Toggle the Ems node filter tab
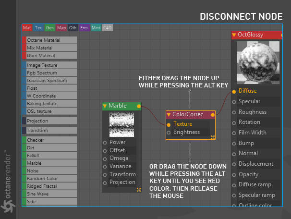This screenshot has height=219, width=291. [84, 28]
